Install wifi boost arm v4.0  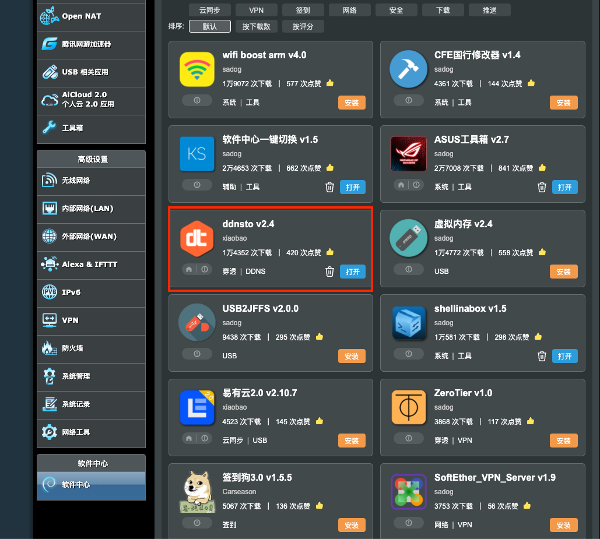pyautogui.click(x=352, y=103)
